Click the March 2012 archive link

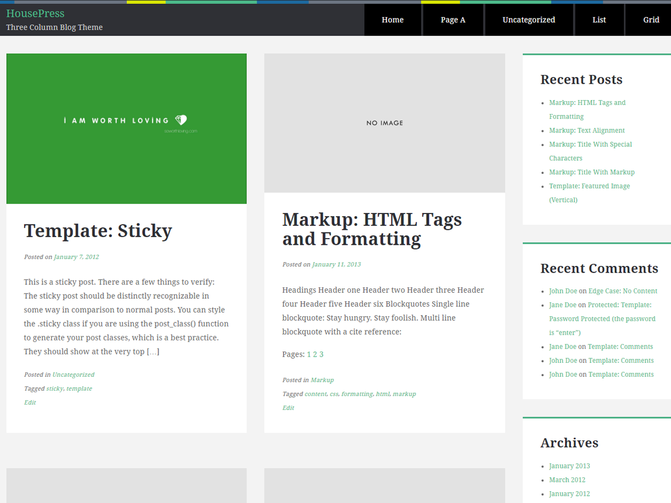pos(567,480)
